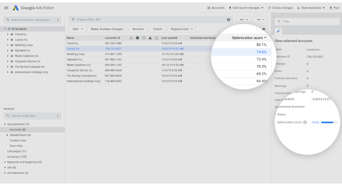The height and width of the screenshot is (184, 342).
Task: Select Error infos entity
Action: [16, 146]
